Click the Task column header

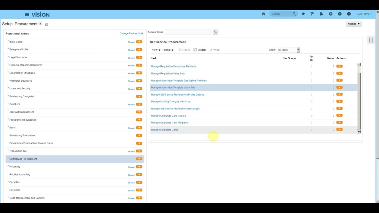click(x=154, y=58)
